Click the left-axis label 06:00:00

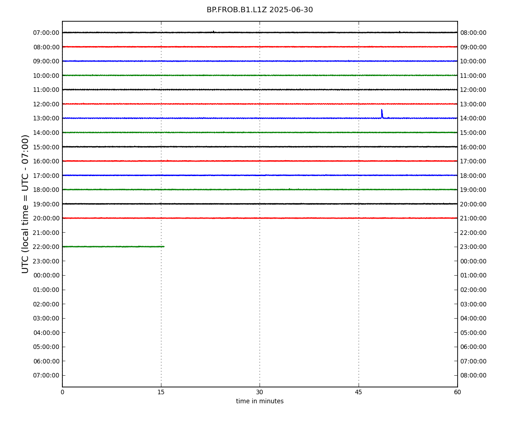pos(46,361)
